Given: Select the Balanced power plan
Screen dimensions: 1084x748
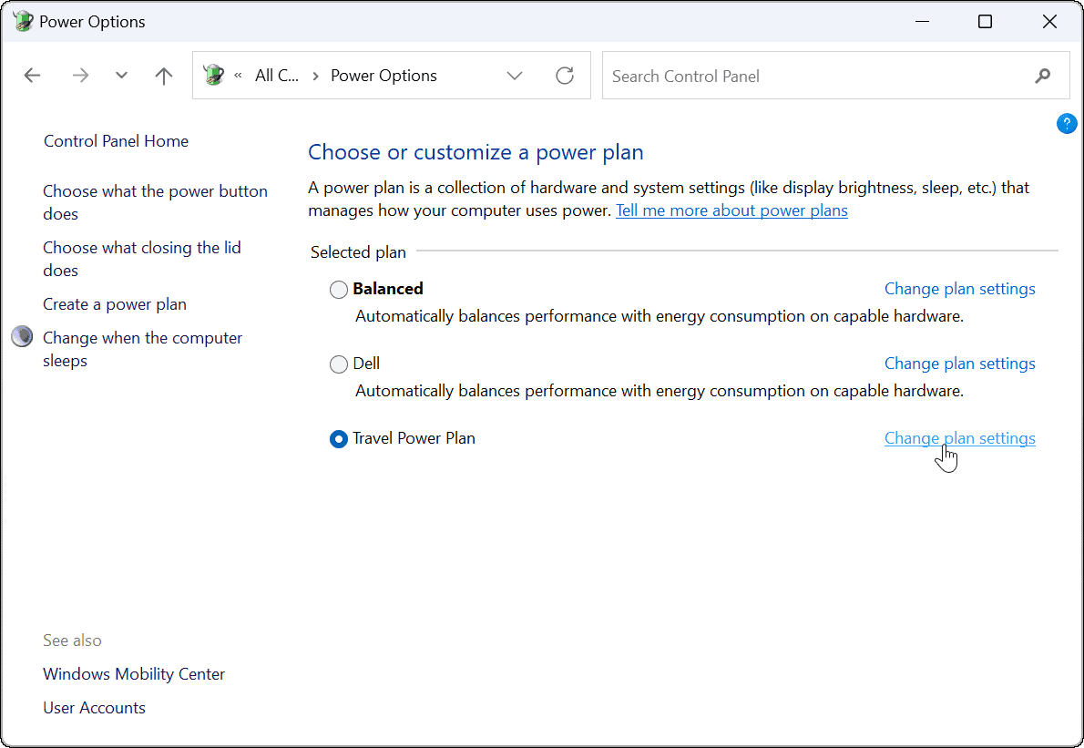Looking at the screenshot, I should click(338, 289).
